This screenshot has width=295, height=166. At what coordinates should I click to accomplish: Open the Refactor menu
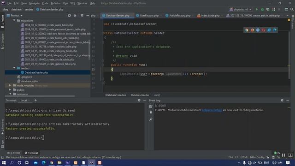[x=56, y=3]
